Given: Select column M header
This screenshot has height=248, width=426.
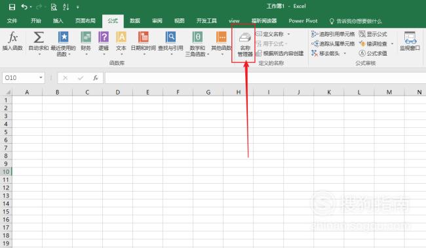Looking at the screenshot, I should [x=389, y=93].
